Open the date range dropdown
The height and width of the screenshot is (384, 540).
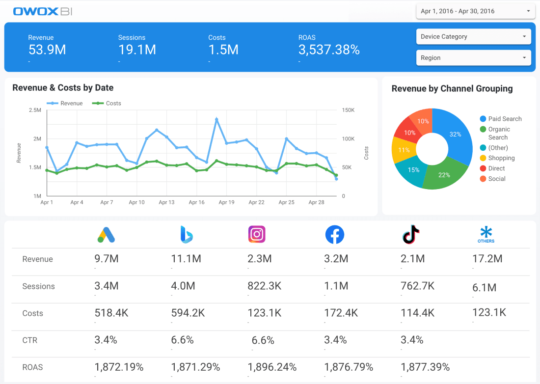click(476, 11)
